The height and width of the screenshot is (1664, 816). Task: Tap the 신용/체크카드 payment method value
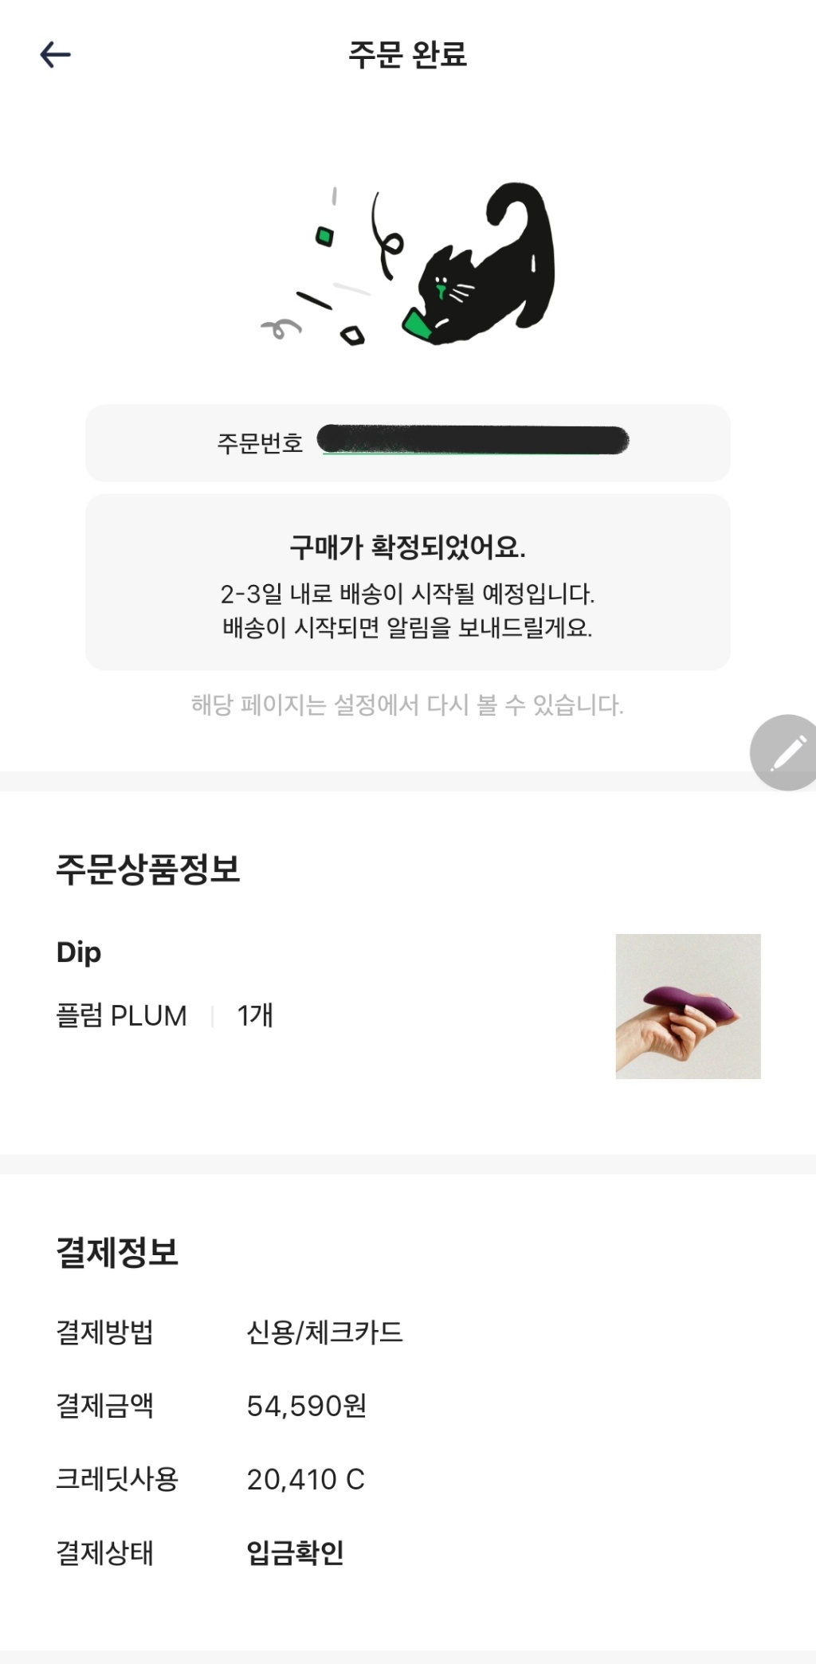tap(324, 1332)
